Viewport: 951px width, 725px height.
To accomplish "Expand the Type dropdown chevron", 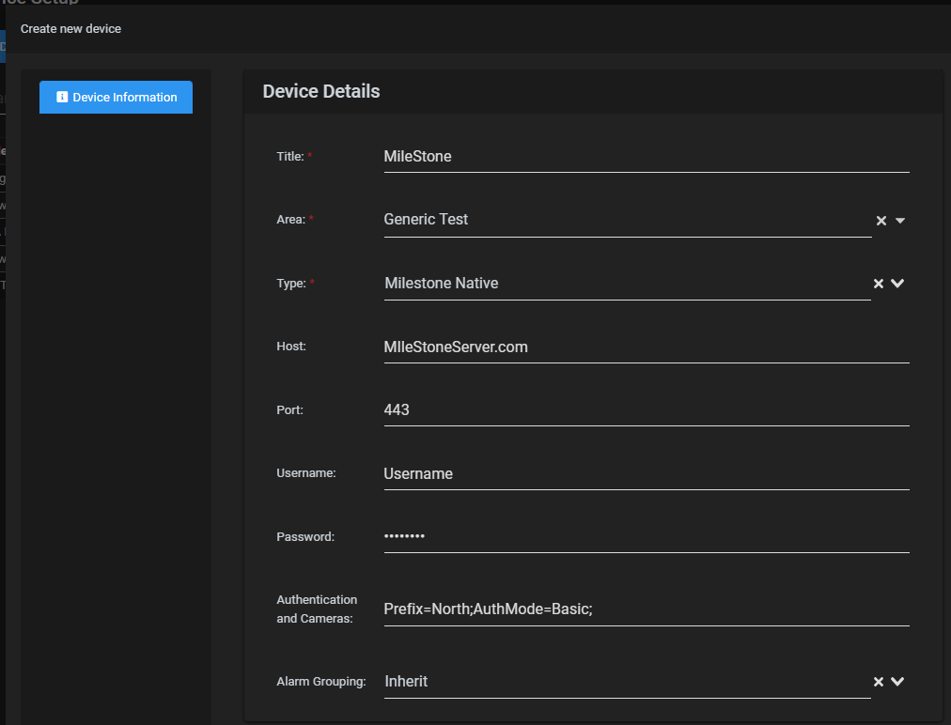I will [897, 283].
